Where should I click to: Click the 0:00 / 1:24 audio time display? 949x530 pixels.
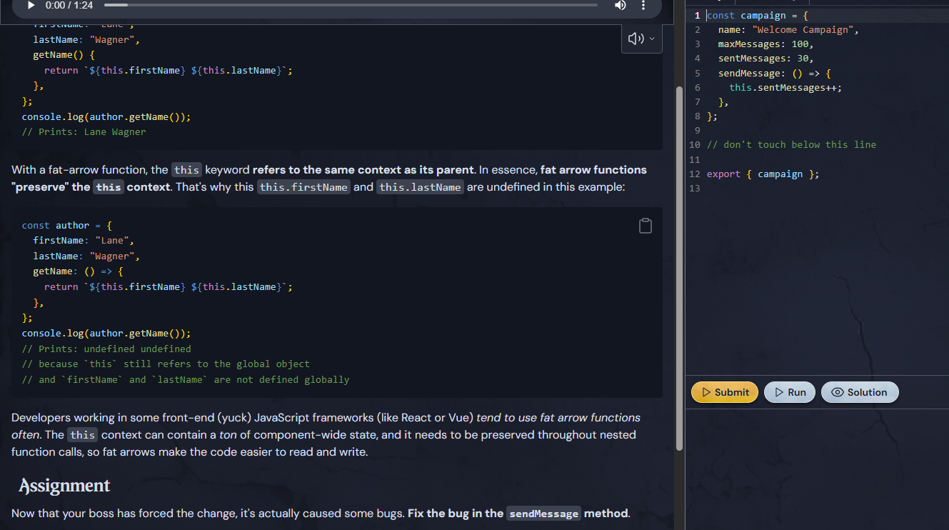click(69, 5)
